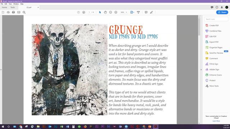The image size is (230, 129).
Task: Click the taskbar clock
Action: pyautogui.click(x=226, y=126)
